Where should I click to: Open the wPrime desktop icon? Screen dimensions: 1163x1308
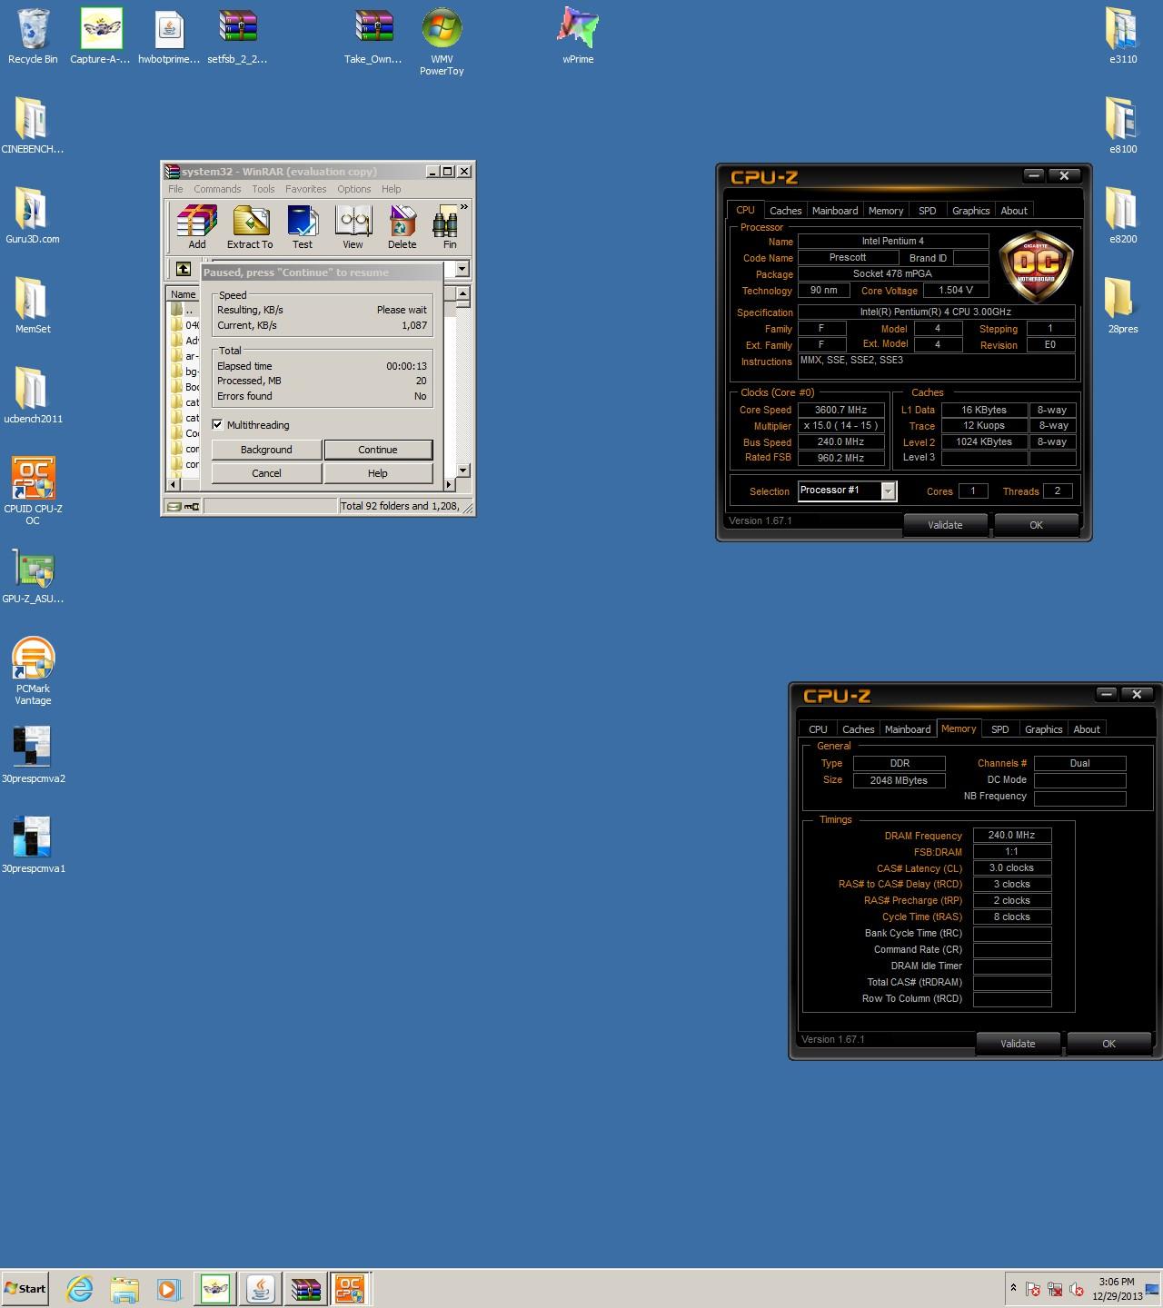click(x=578, y=36)
